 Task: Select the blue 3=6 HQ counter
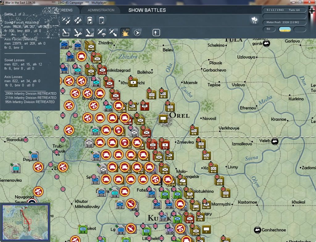114,193
